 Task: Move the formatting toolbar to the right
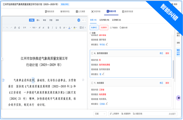click(85, 28)
